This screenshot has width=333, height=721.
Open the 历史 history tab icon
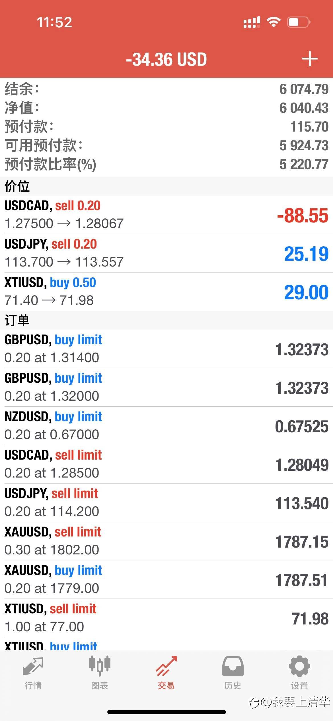tap(233, 666)
